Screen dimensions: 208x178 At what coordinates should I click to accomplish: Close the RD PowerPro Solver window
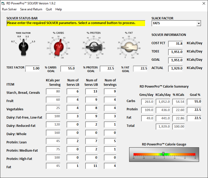coord(204,3)
